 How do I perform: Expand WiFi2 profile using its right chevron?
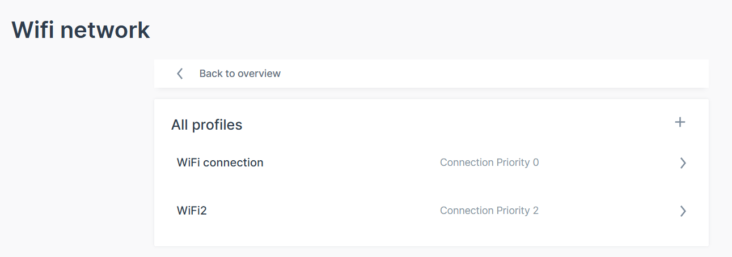[683, 211]
